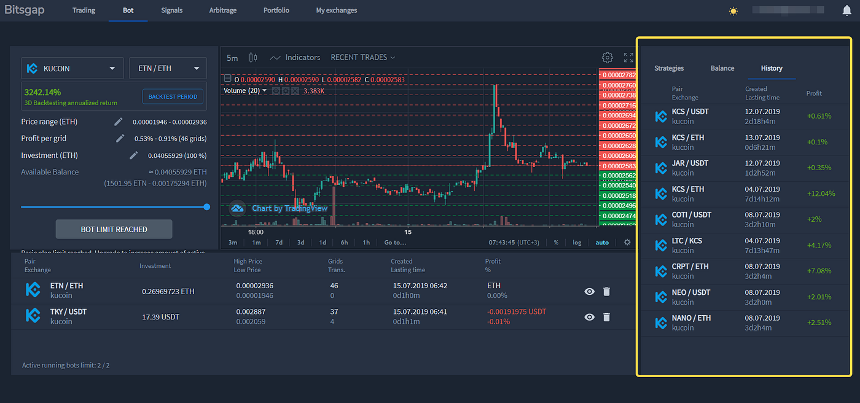Open the Trading tab
This screenshot has width=860, height=403.
[x=84, y=10]
